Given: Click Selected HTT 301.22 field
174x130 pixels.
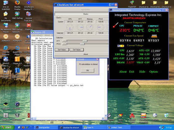Looking at the screenshot, I should [x=80, y=33].
